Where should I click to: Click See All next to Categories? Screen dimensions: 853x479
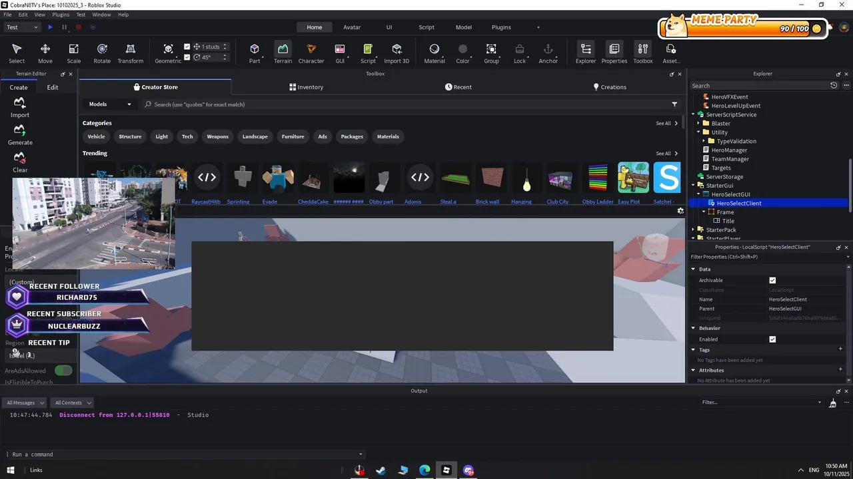coord(667,123)
